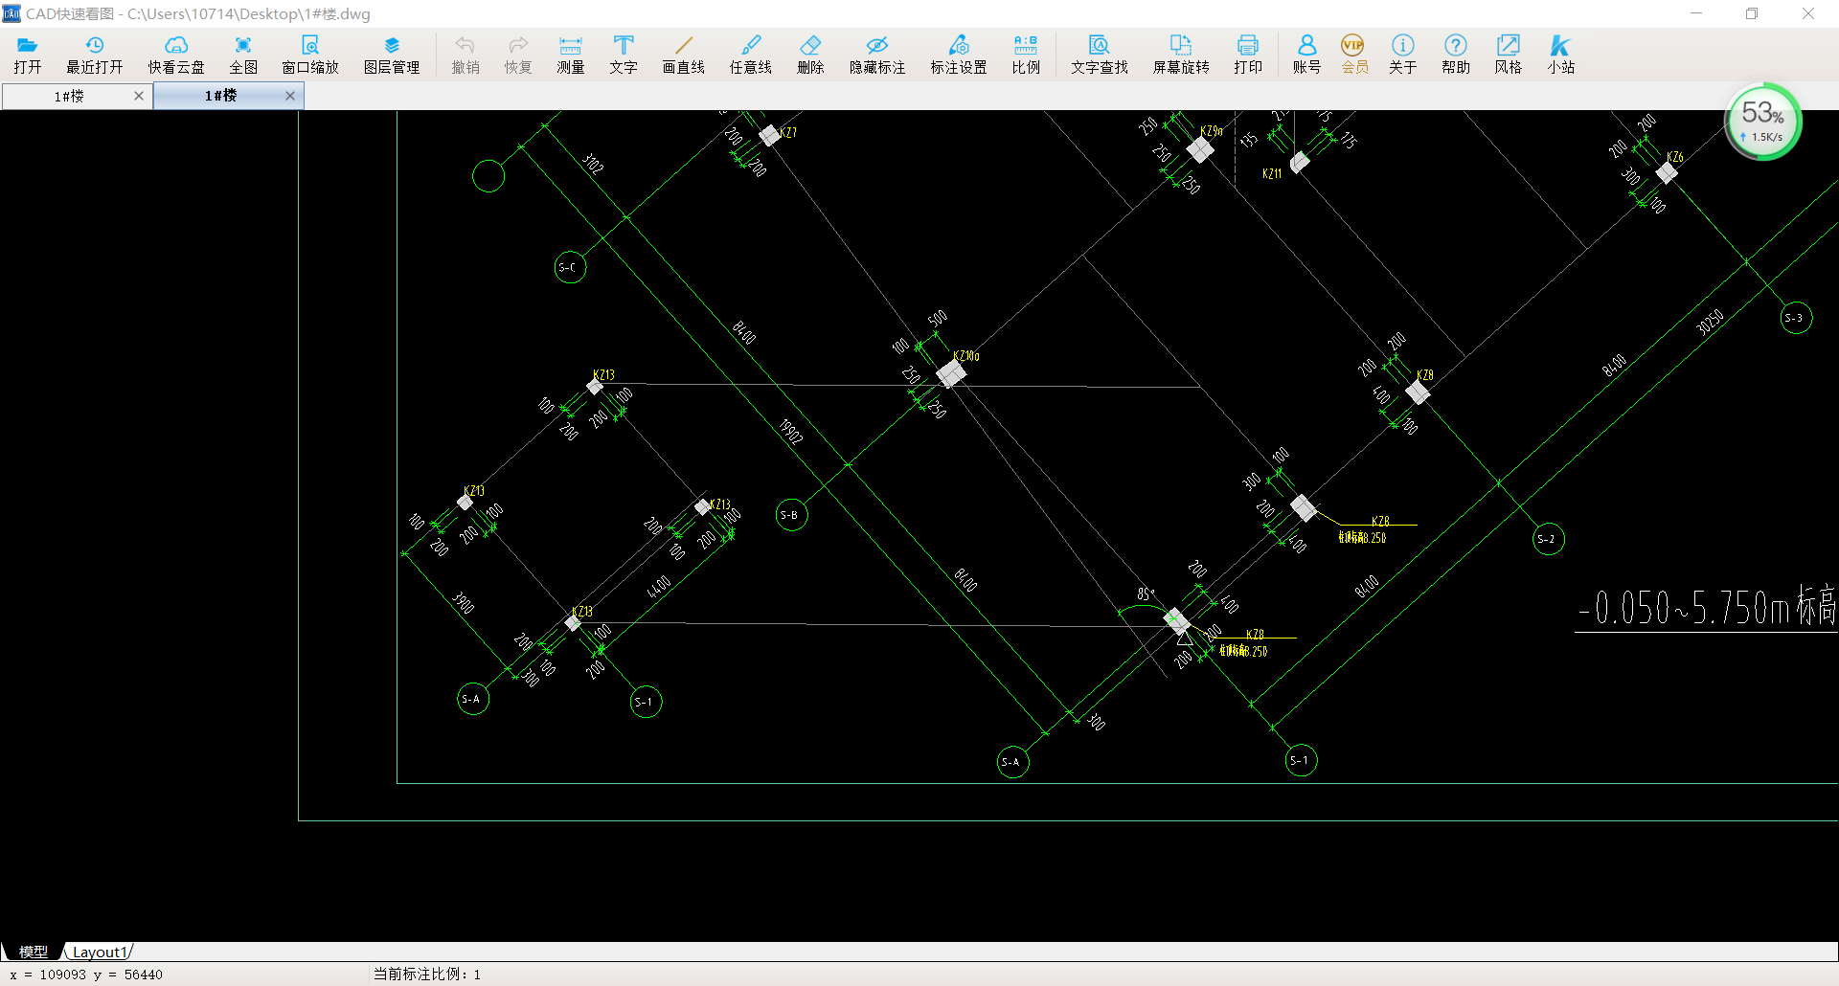The height and width of the screenshot is (986, 1839).
Task: Click the 4400 dimension text
Action: pyautogui.click(x=659, y=587)
